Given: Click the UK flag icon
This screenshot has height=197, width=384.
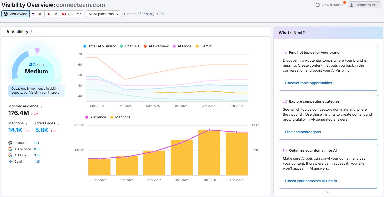Looking at the screenshot, I should pos(49,14).
